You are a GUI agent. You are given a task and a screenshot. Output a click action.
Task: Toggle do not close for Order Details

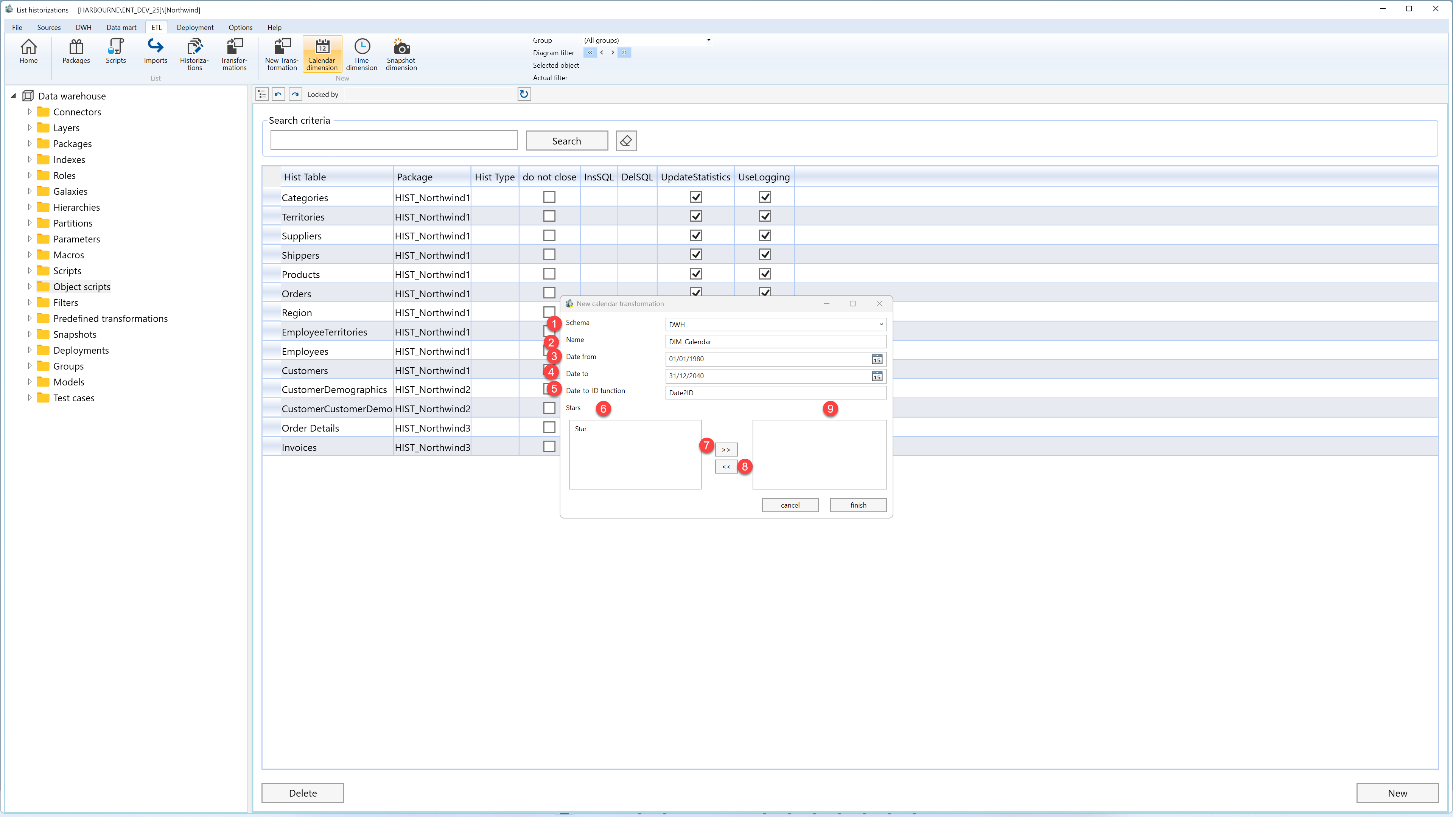click(x=549, y=427)
